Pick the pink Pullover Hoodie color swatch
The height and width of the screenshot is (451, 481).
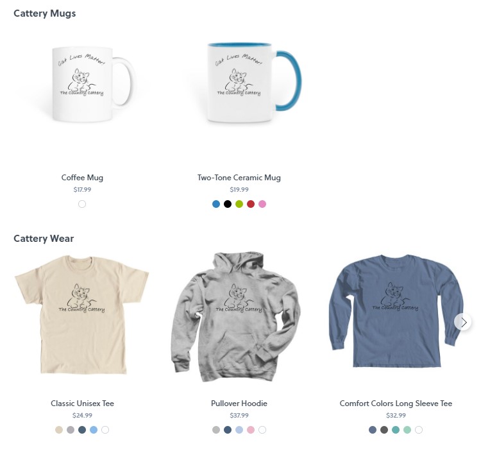(x=251, y=430)
